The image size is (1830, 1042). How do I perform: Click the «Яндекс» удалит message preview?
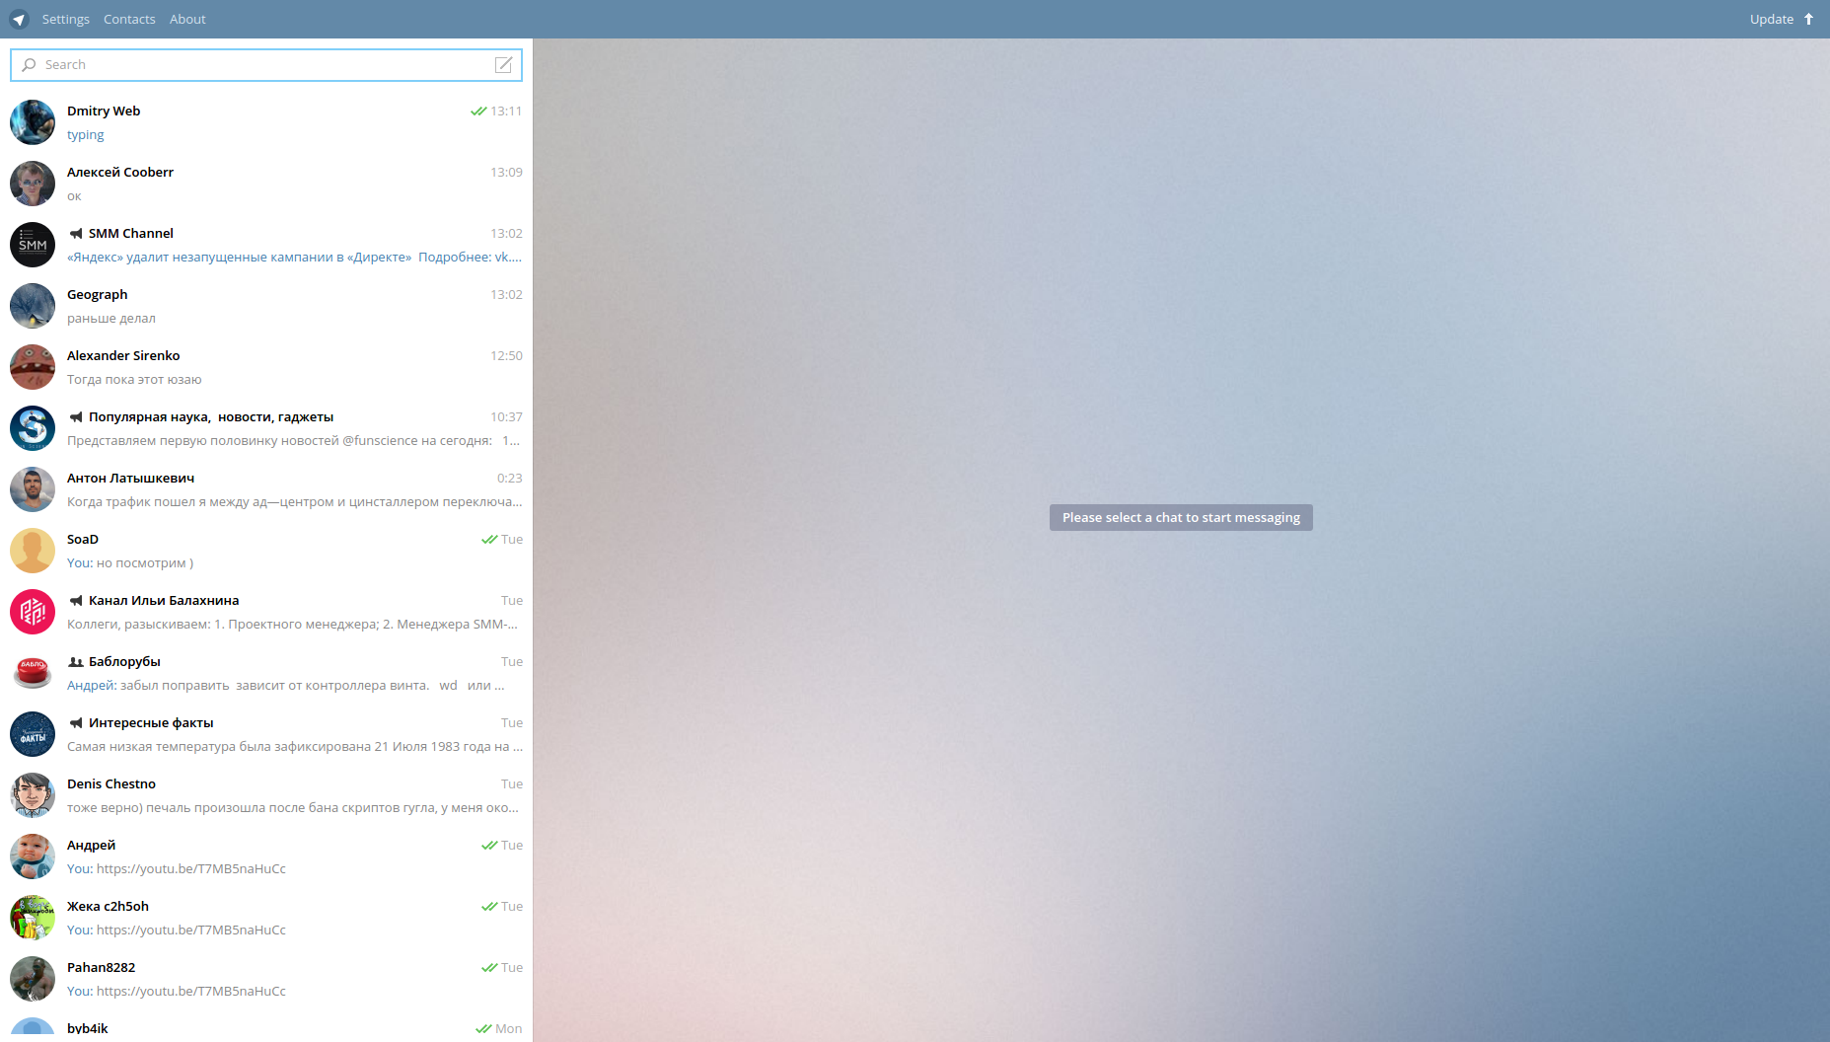click(294, 258)
